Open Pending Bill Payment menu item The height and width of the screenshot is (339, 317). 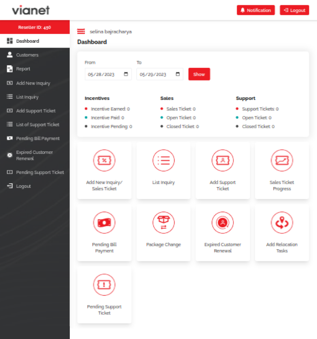tap(35, 138)
